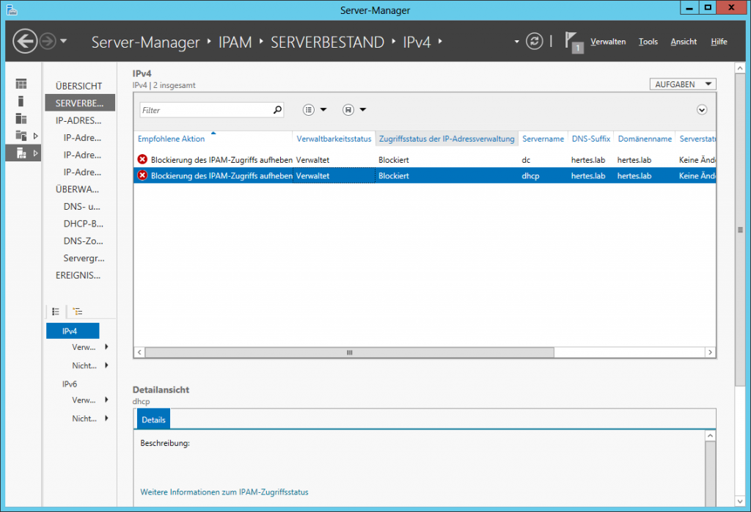Click the search magnifier in Filter box
The height and width of the screenshot is (512, 751).
coord(277,110)
